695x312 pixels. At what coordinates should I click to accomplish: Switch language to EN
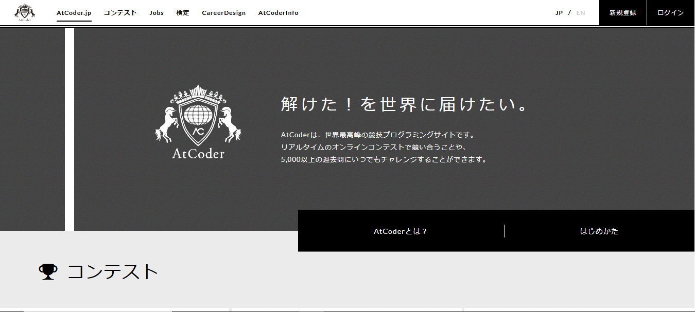click(581, 13)
